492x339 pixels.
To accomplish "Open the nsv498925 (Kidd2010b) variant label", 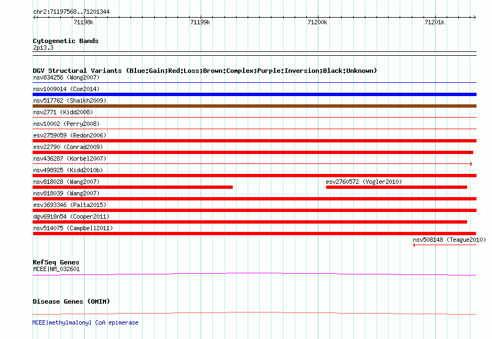I will (x=67, y=170).
